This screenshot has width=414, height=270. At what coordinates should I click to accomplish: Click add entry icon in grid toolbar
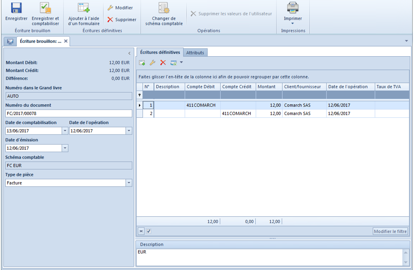coord(142,63)
